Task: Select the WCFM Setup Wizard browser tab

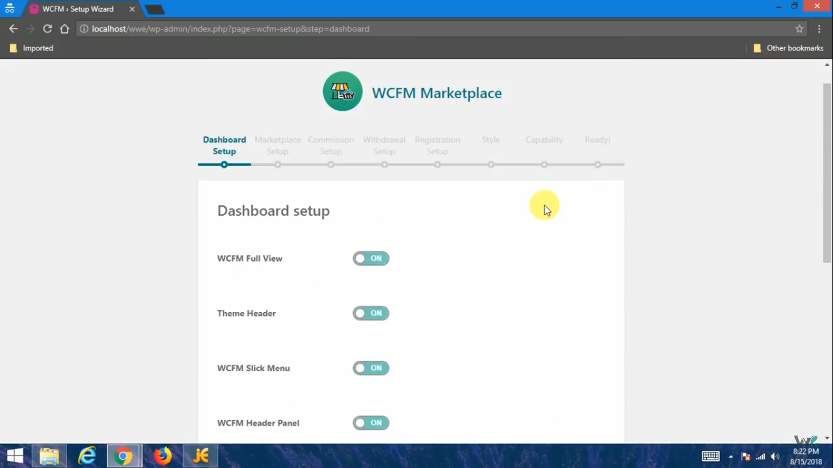Action: (x=82, y=9)
